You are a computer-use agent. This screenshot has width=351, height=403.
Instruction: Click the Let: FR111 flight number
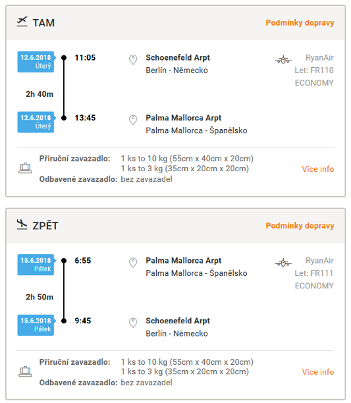coord(314,273)
